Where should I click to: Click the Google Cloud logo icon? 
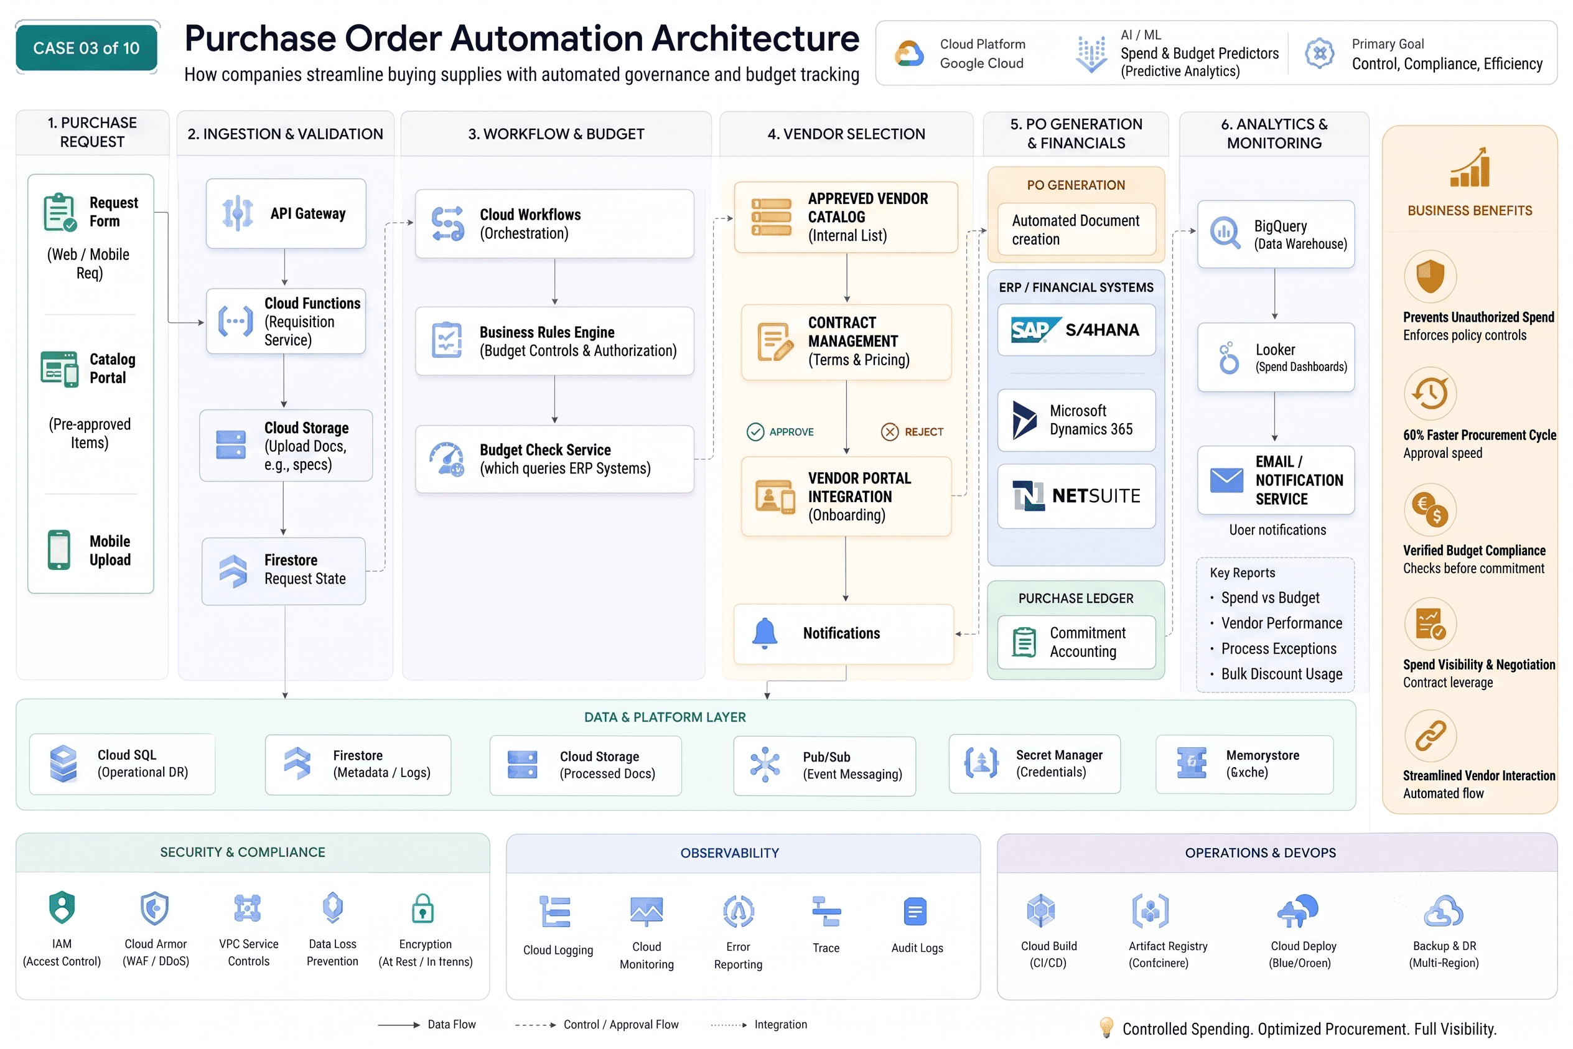(x=909, y=54)
